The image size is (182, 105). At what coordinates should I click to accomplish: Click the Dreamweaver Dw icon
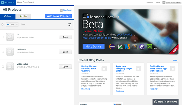(149, 47)
